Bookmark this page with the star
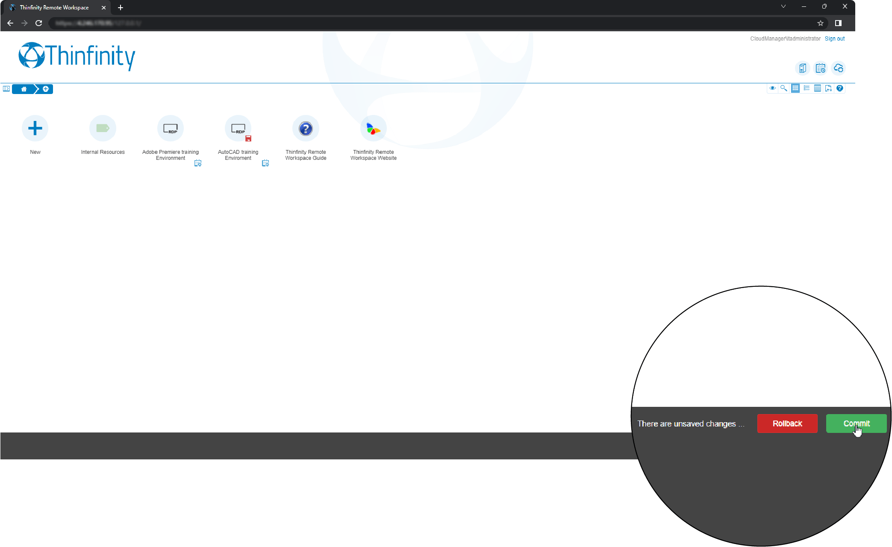 tap(820, 23)
